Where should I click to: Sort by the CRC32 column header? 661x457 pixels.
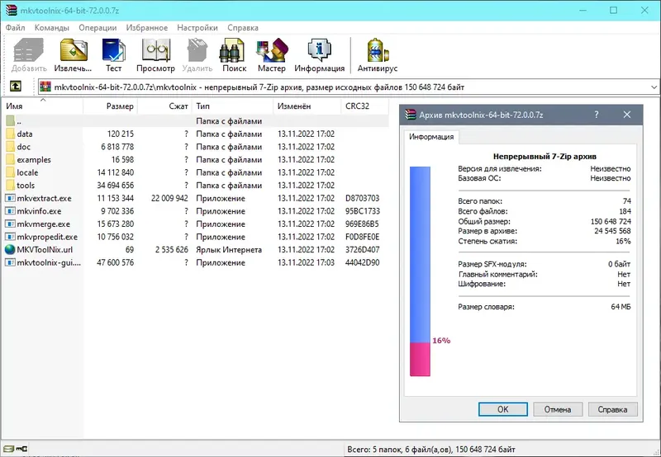tap(364, 106)
